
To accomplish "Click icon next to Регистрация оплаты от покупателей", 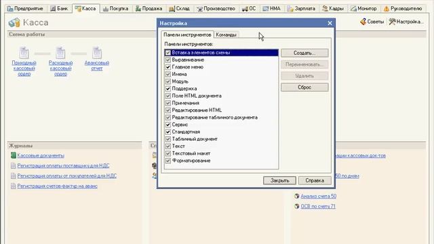I will tap(14, 176).
